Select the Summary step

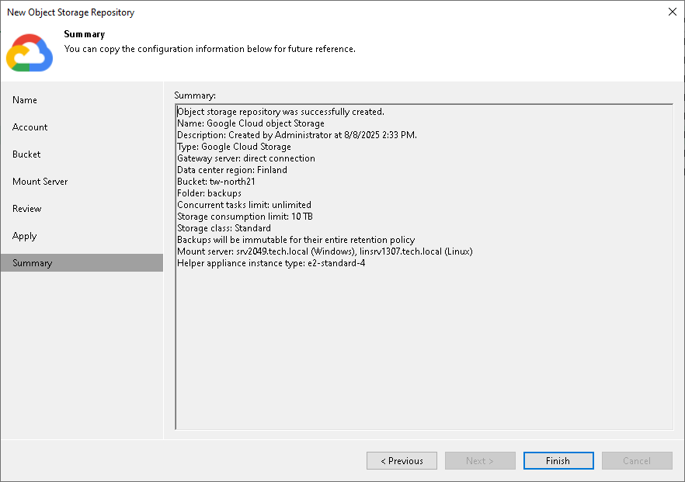(x=82, y=263)
